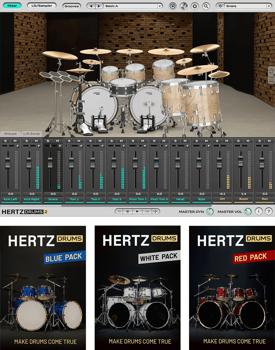Go to the next preset arrow

coord(99,6)
